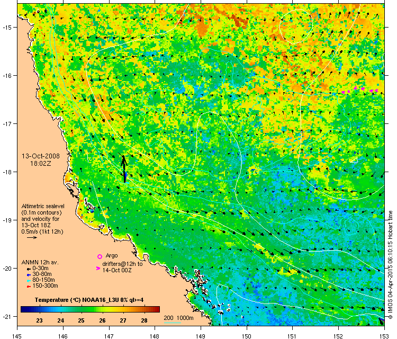The height and width of the screenshot is (339, 397).
Task: Click the magenta drifter track markers near 16°S
Action: tap(359, 90)
